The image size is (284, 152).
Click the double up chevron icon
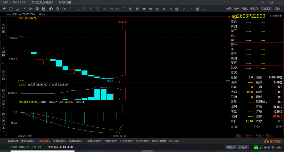(164, 9)
